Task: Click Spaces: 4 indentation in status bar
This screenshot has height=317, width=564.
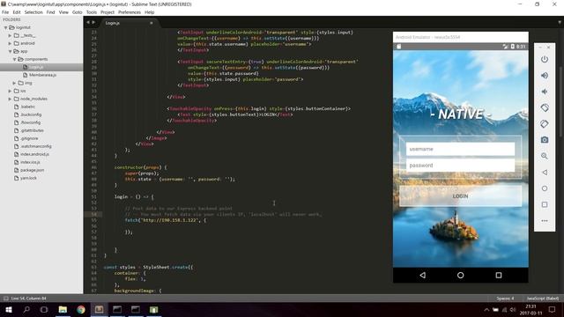Action: tap(505, 299)
